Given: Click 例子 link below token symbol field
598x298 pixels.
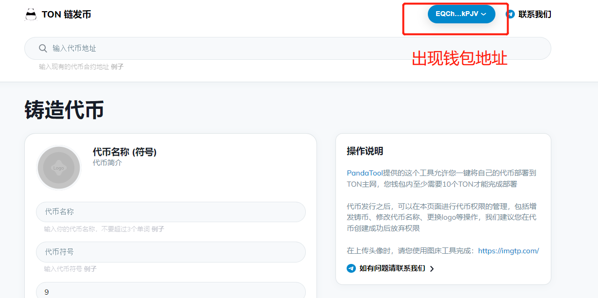Looking at the screenshot, I should (90, 269).
